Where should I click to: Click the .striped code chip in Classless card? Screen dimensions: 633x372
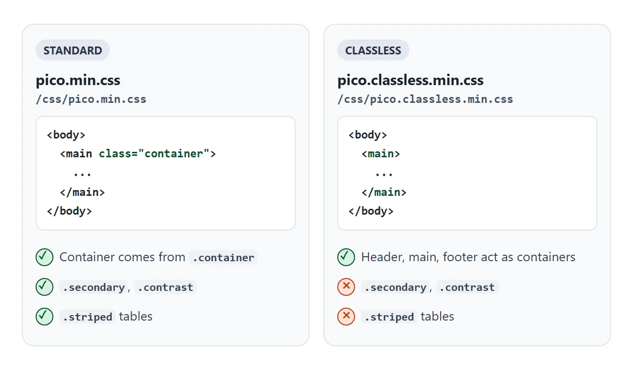point(389,317)
